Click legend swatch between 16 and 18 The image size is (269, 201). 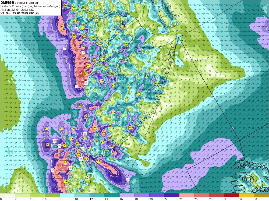tap(127, 195)
